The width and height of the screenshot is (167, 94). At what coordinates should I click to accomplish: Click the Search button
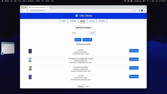point(92,33)
